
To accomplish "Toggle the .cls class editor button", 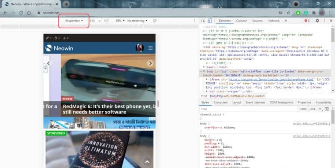I will coord(312,109).
